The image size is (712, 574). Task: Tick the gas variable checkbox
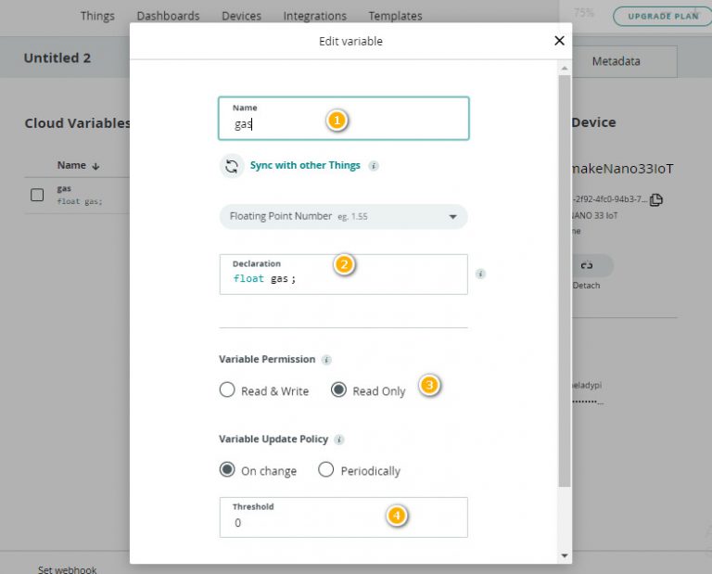coord(37,195)
